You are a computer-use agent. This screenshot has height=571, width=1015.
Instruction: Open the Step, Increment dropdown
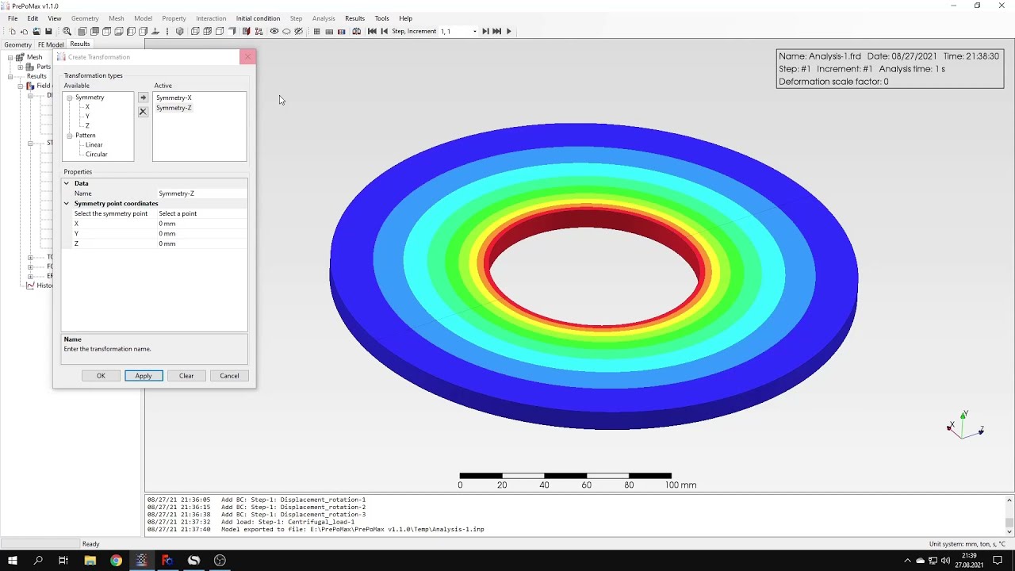474,32
